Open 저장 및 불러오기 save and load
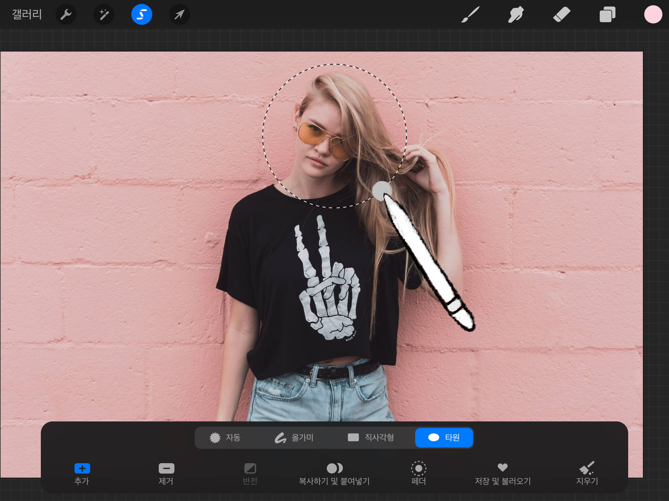Viewport: 669px width, 501px height. click(502, 473)
